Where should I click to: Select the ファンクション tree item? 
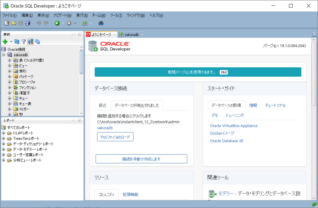[x=28, y=88]
